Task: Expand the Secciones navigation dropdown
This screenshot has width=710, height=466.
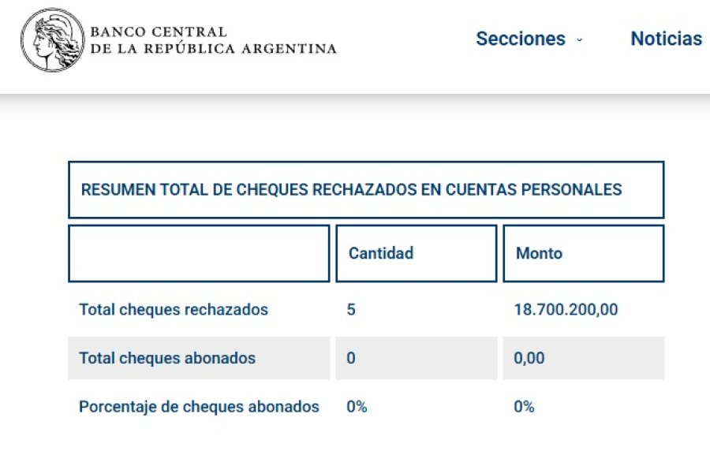Action: pyautogui.click(x=521, y=39)
